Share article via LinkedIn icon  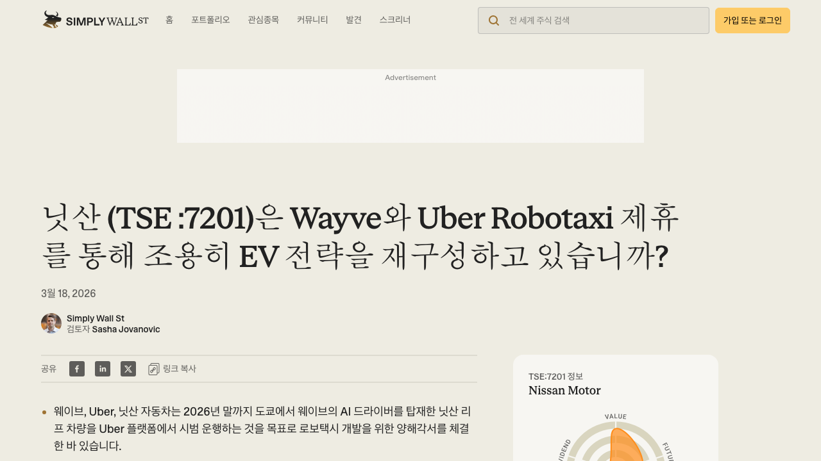[103, 369]
